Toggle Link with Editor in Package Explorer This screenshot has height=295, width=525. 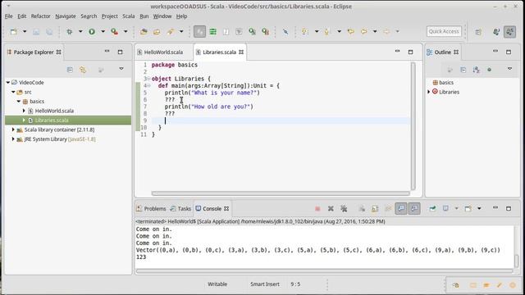click(83, 70)
